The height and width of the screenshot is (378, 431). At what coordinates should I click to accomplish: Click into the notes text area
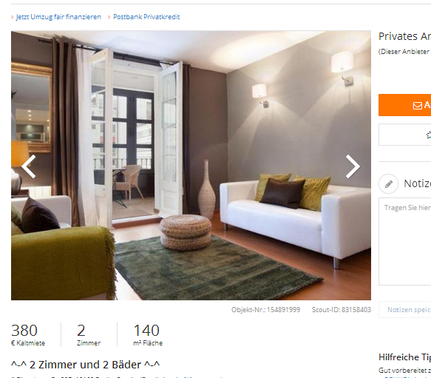(x=404, y=241)
